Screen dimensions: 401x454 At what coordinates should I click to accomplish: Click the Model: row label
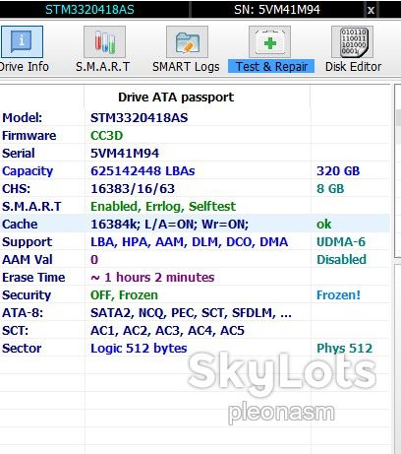click(23, 118)
